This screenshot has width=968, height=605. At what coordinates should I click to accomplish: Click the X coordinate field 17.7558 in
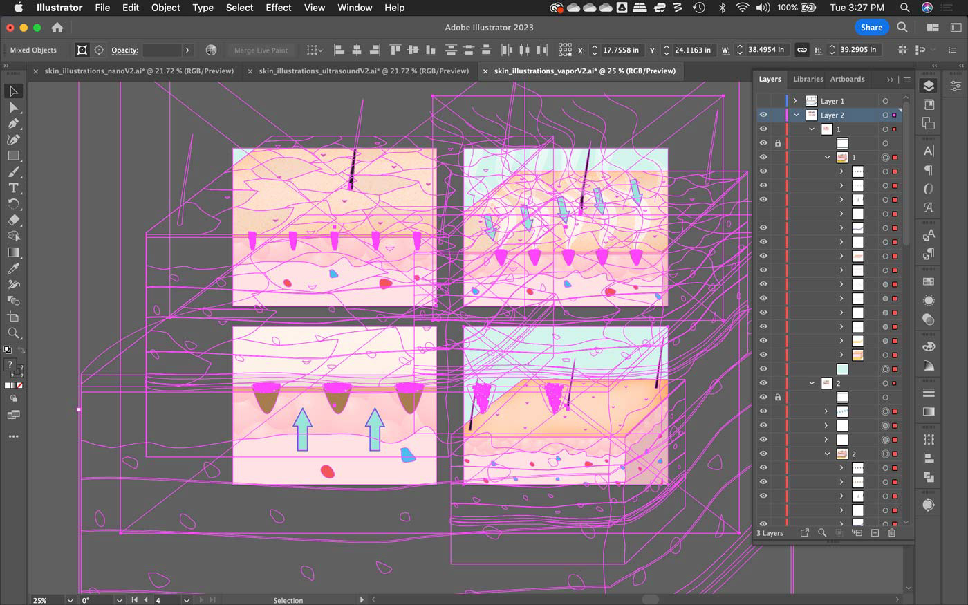[x=621, y=50]
